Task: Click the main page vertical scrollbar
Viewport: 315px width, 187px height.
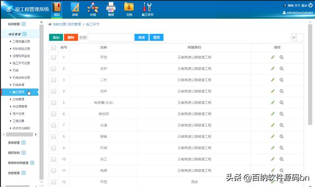Action: (310, 75)
